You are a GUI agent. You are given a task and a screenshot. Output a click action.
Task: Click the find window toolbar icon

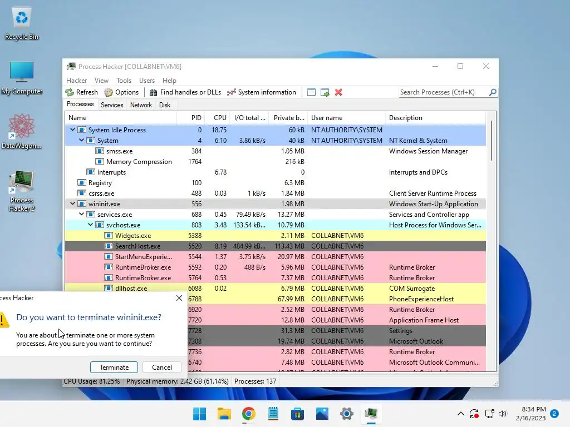coord(311,92)
